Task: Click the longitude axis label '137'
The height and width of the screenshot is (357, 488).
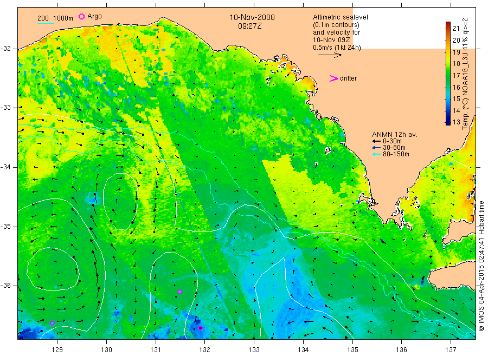Action: 451,350
